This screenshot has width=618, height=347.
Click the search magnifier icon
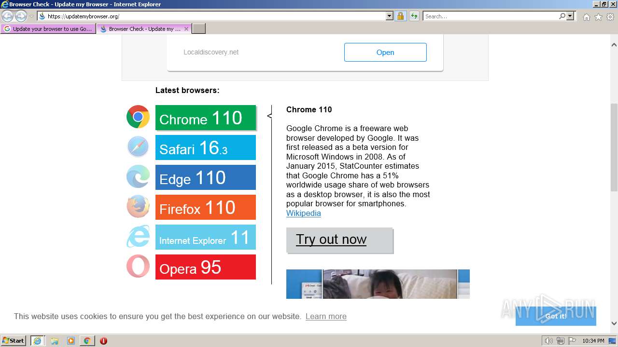click(562, 16)
